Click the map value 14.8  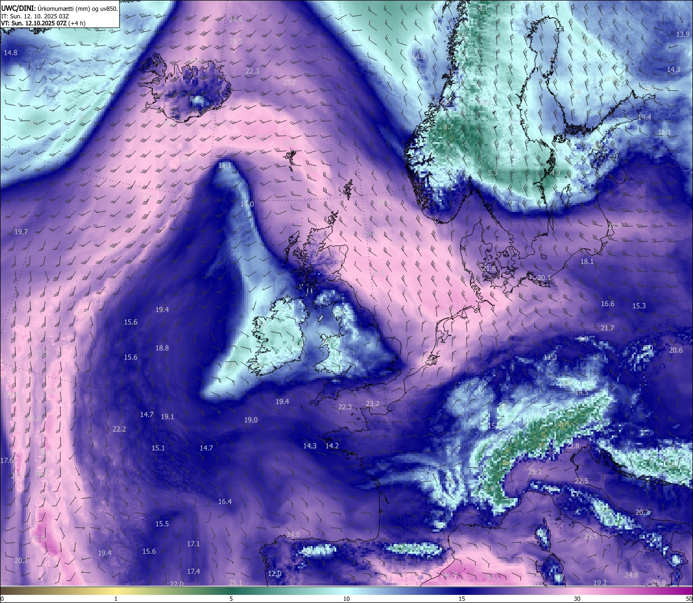[10, 53]
